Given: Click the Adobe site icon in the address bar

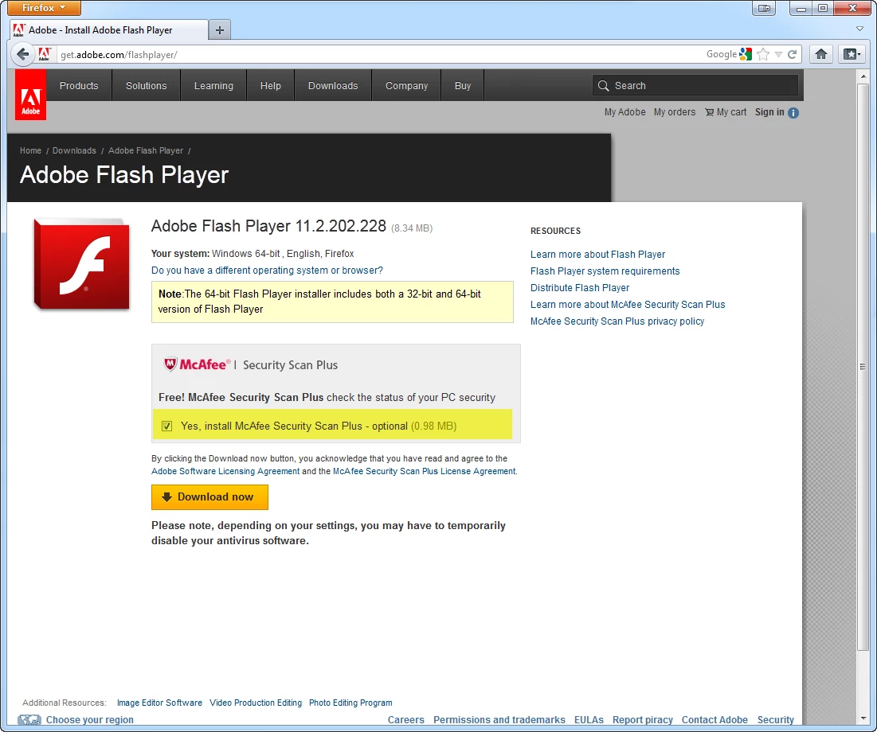Looking at the screenshot, I should 44,54.
